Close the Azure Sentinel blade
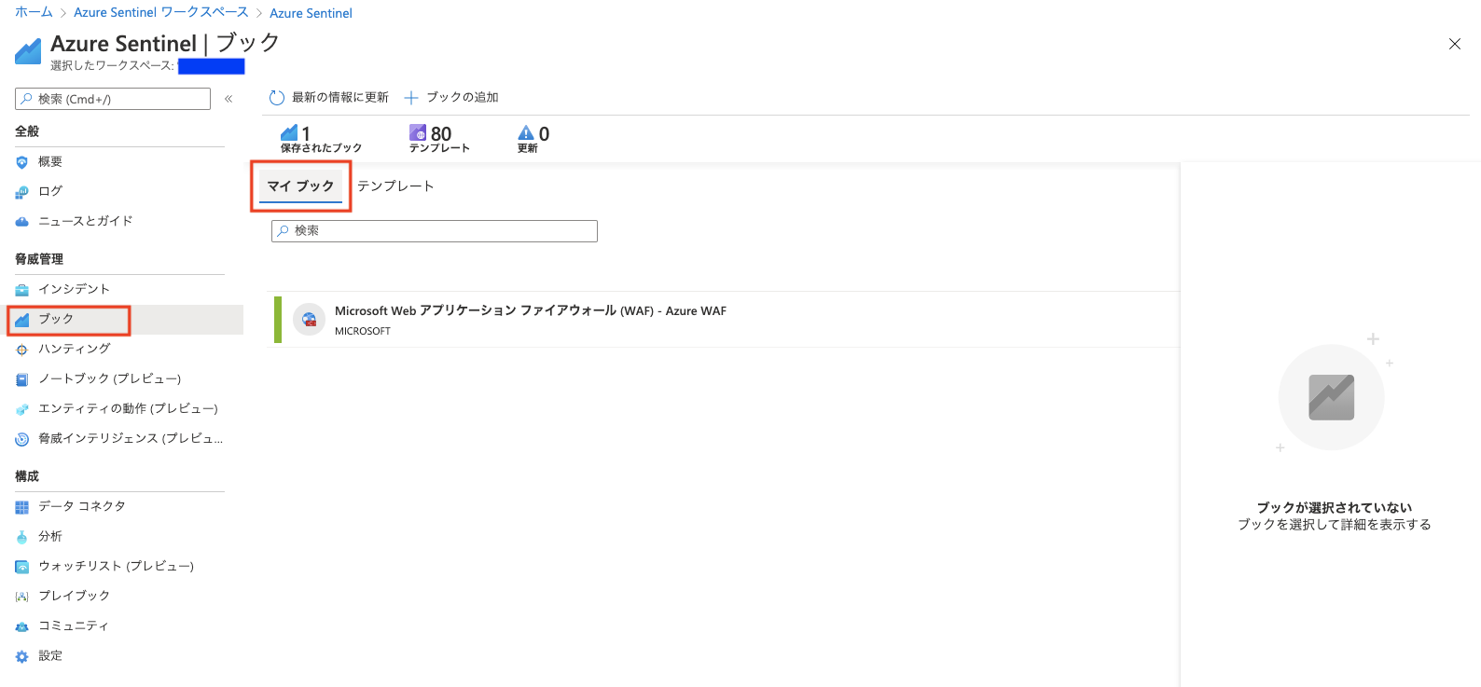The width and height of the screenshot is (1481, 687). tap(1455, 44)
